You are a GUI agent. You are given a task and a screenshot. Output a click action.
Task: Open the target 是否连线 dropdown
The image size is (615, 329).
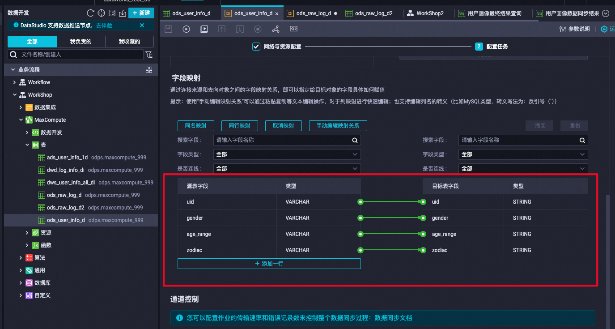click(523, 169)
